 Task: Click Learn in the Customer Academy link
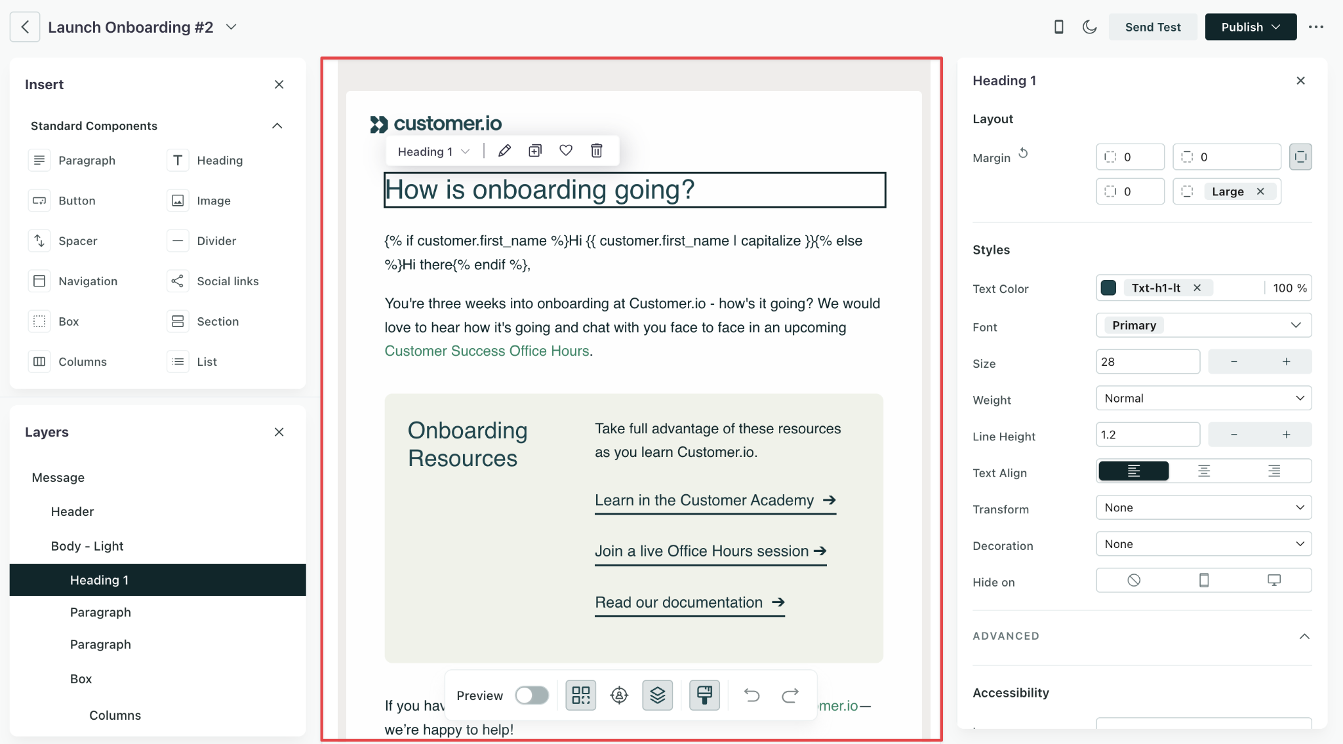715,501
